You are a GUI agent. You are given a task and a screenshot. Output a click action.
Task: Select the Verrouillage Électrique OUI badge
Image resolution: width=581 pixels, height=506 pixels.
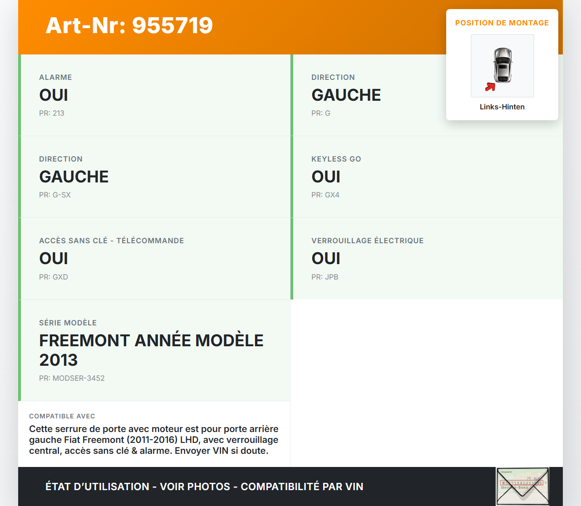(x=325, y=258)
